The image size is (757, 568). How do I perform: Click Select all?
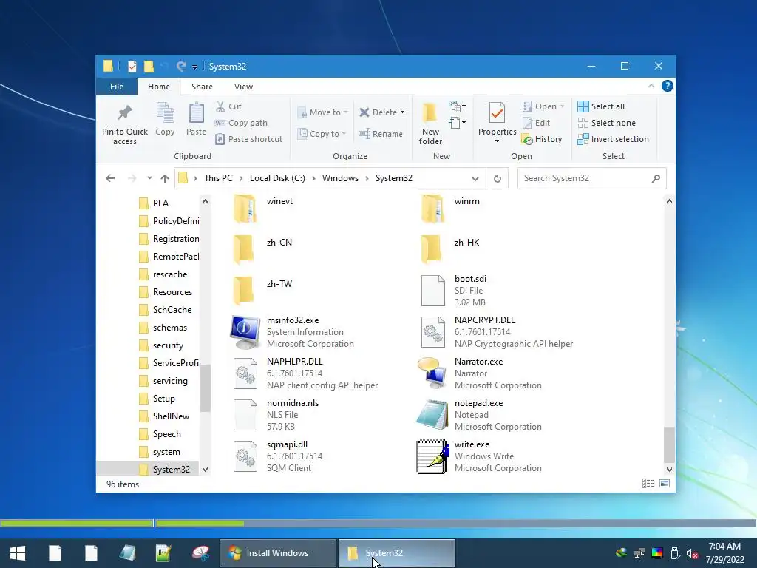point(601,106)
